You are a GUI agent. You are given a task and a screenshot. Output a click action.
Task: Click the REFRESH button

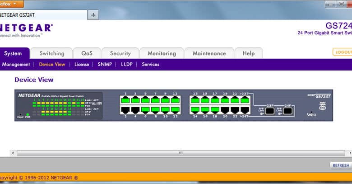[341, 165]
